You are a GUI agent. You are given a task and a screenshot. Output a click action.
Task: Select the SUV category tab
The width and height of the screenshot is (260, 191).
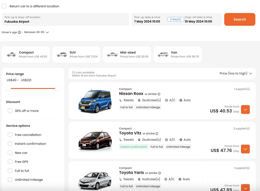(x=76, y=54)
